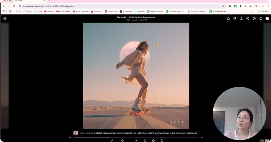Select the re-cut scissors tool
Viewport: 271px width, 142px height.
137,141
